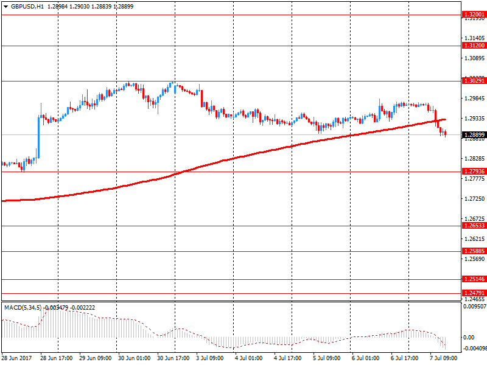Screen dimensions: 487x365
Task: Click the 28 Jun 17:00 time label
Action: 56,358
